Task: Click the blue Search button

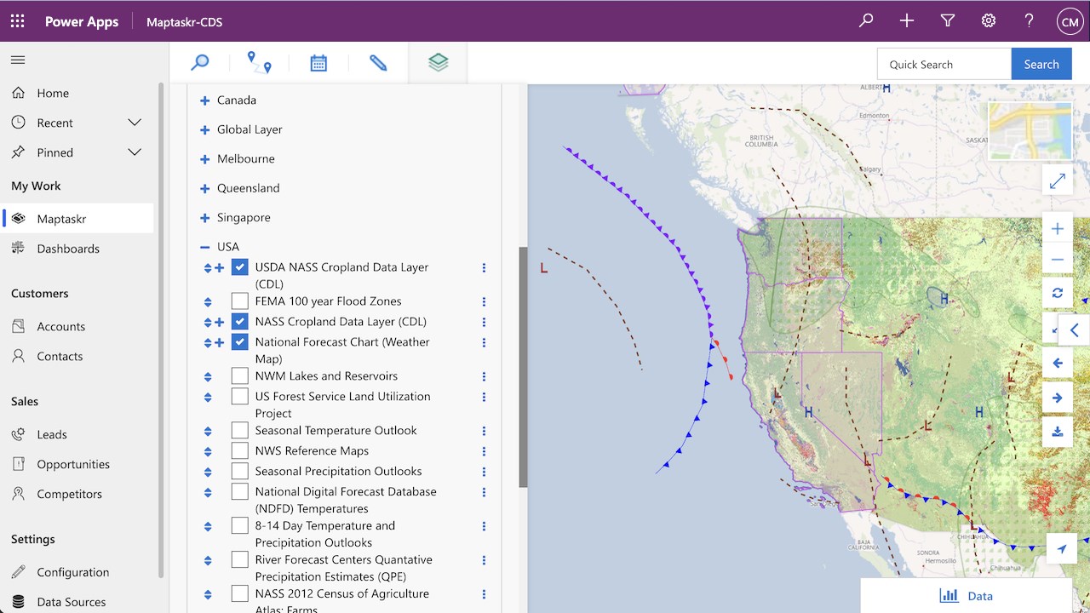Action: (1041, 64)
